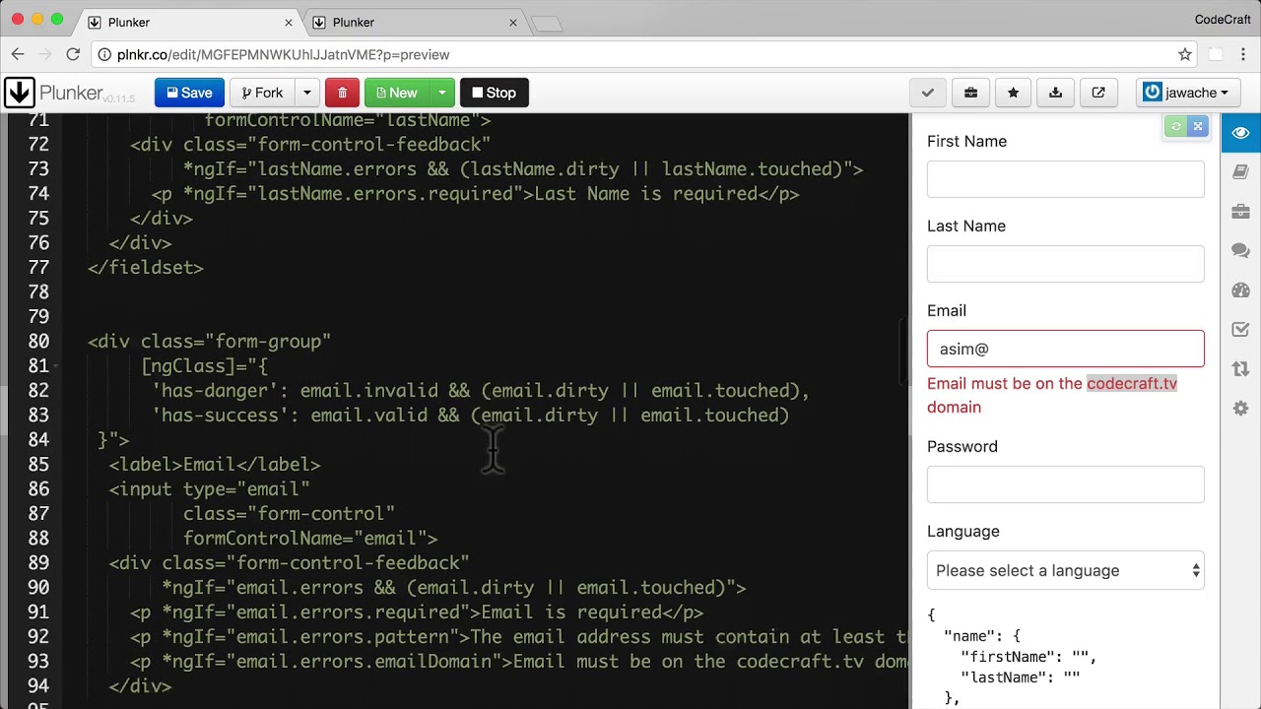The height and width of the screenshot is (709, 1261).
Task: Click the briefcase toolbar button
Action: coord(970,93)
